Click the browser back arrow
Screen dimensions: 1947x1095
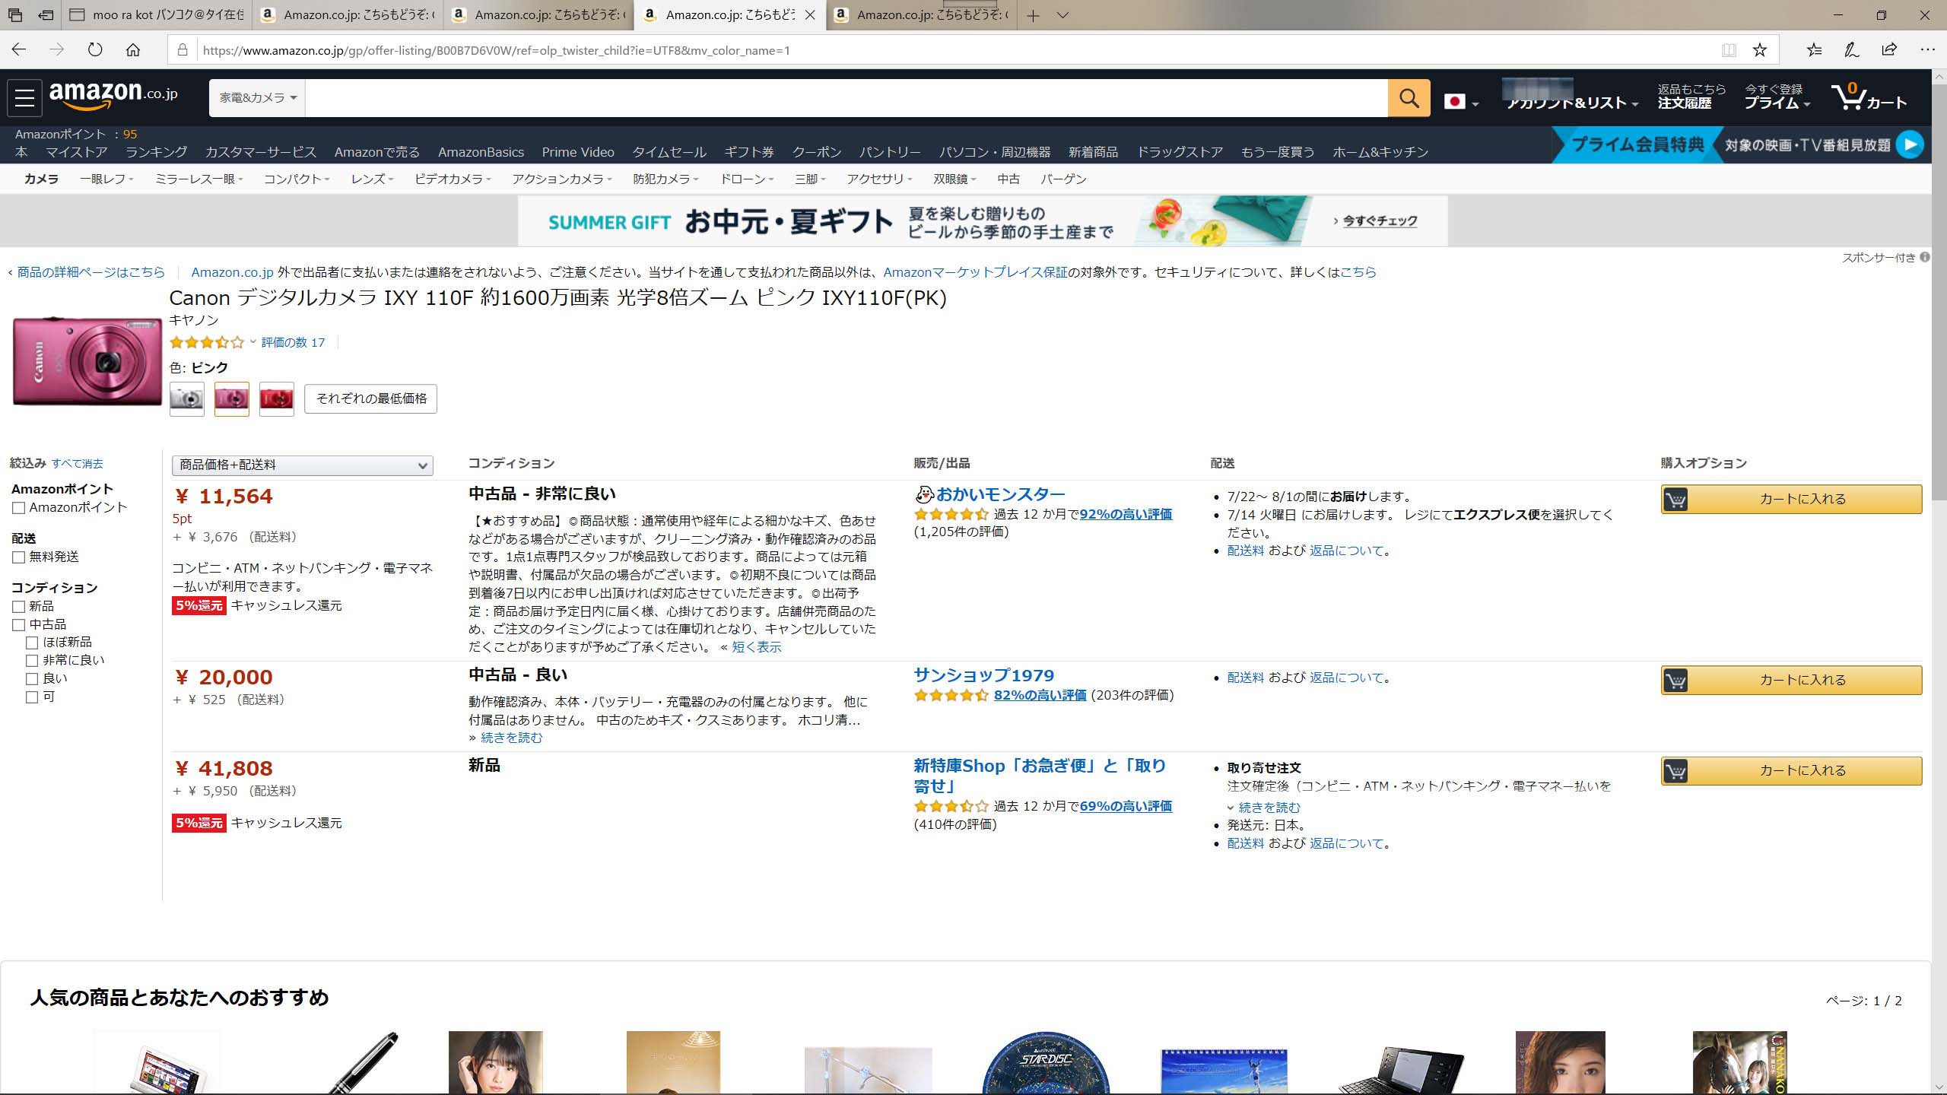pyautogui.click(x=19, y=50)
